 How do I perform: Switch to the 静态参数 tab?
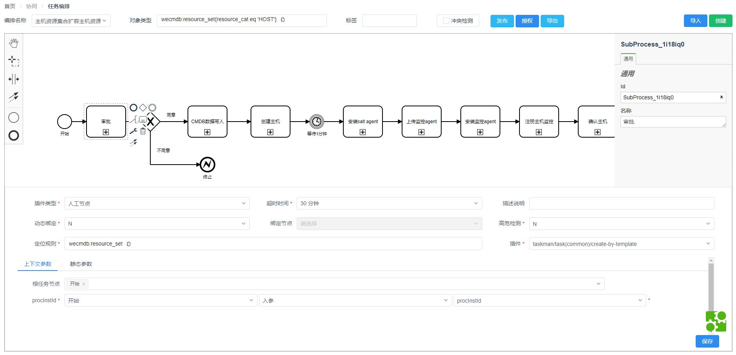pyautogui.click(x=81, y=264)
